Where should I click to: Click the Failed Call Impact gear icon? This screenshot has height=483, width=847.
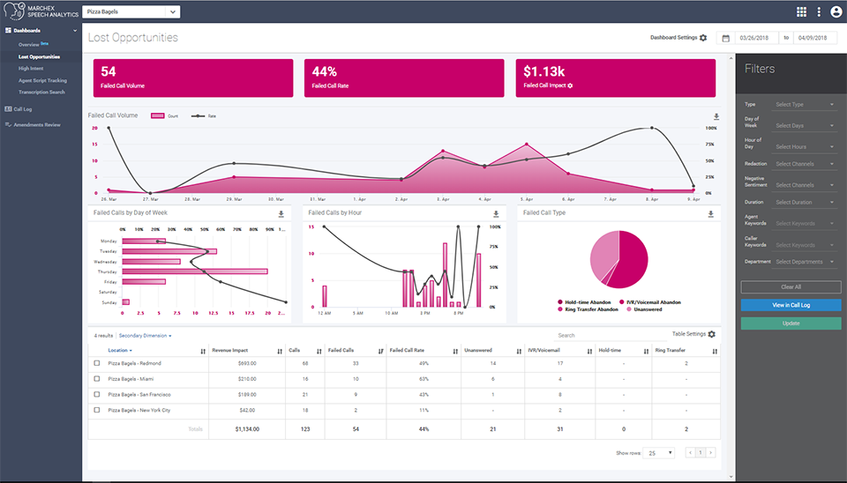click(571, 85)
